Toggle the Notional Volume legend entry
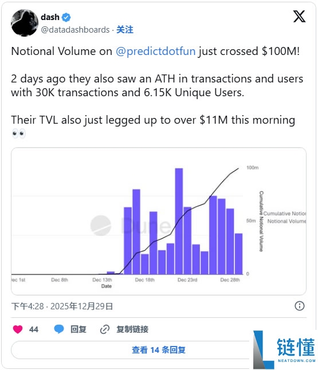This screenshot has height=370, width=318. coord(286,221)
